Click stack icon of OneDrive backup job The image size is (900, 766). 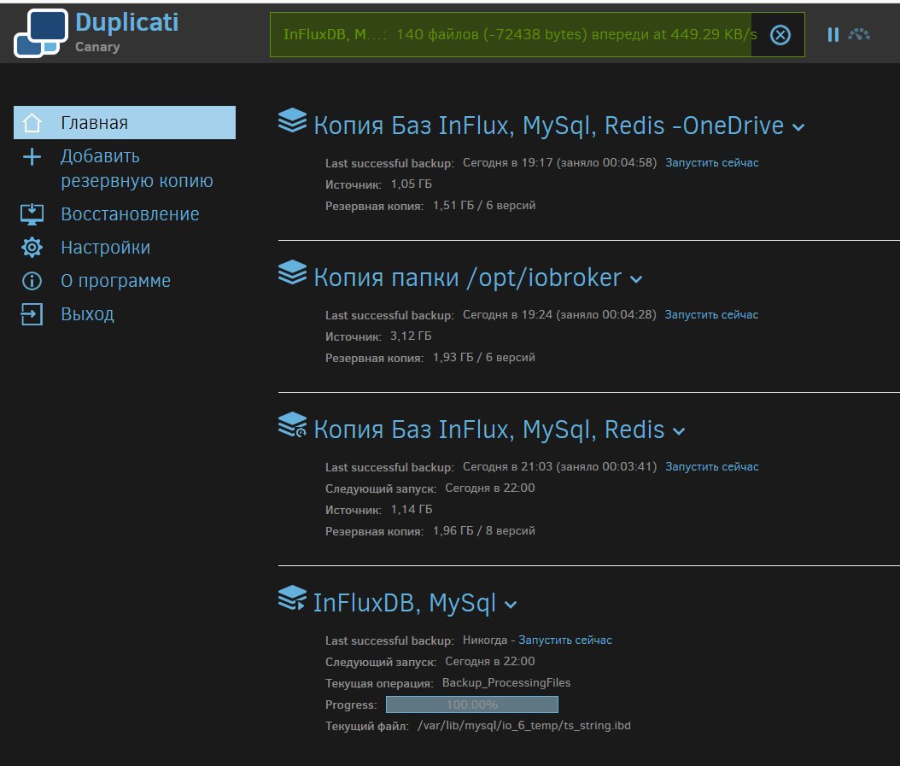click(x=292, y=120)
